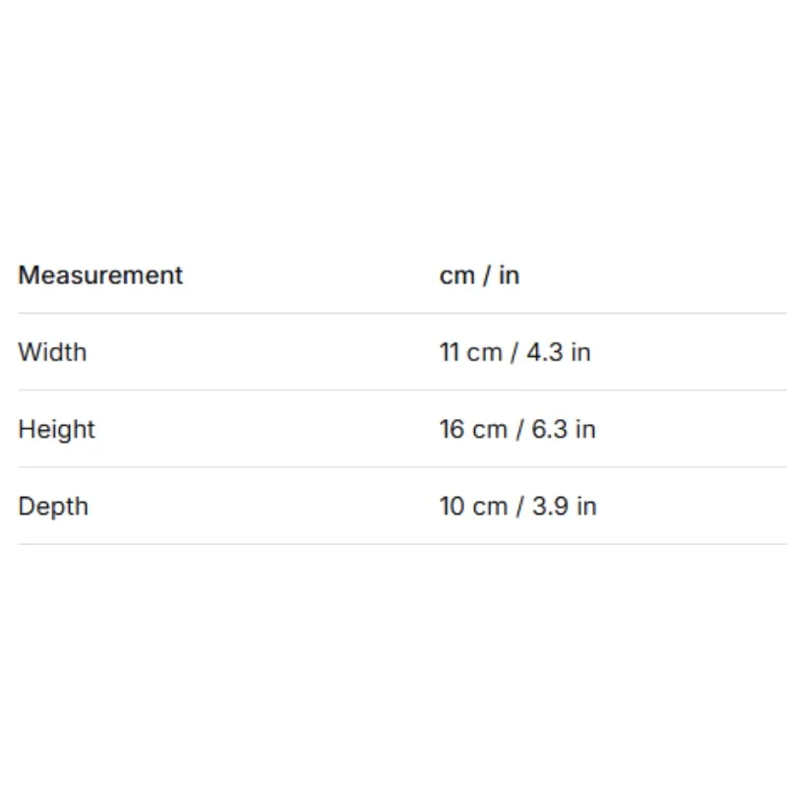Click the 10 cm / 3.9 in value
Screen dimensions: 787x787
(x=518, y=506)
